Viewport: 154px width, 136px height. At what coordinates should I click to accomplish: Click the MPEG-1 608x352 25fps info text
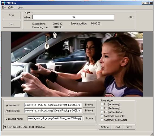[x=24, y=127]
